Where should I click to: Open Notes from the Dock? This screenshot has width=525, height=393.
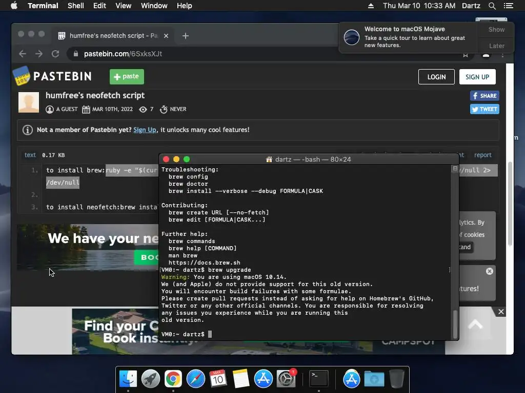coord(241,379)
